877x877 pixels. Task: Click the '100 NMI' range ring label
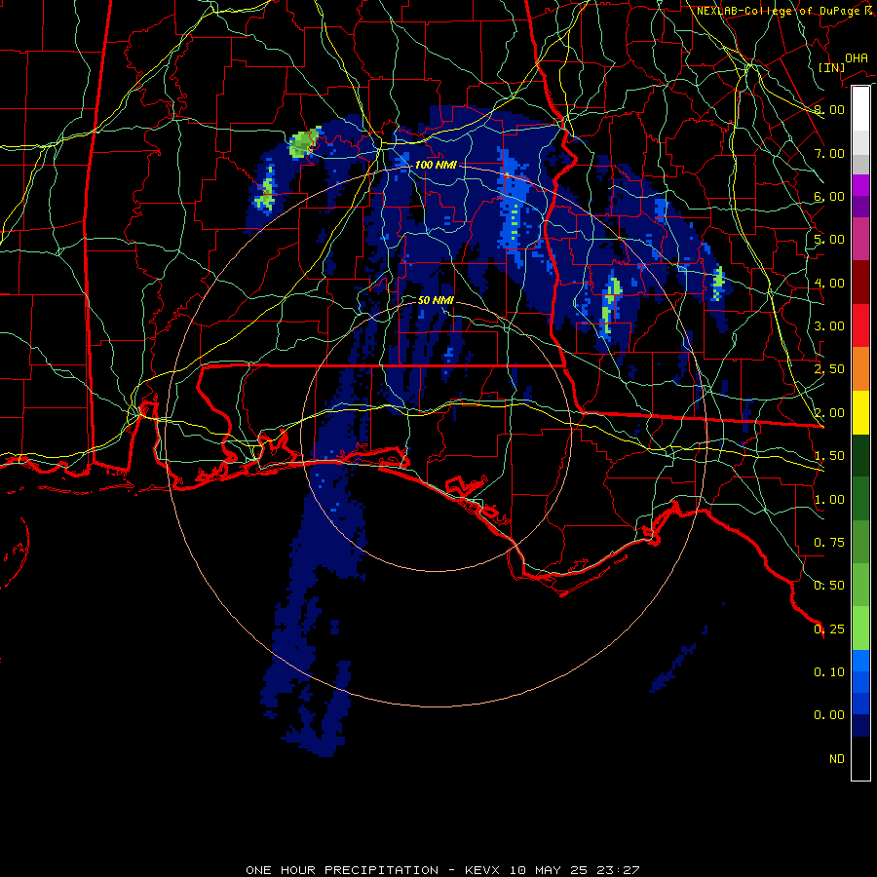[x=436, y=165]
